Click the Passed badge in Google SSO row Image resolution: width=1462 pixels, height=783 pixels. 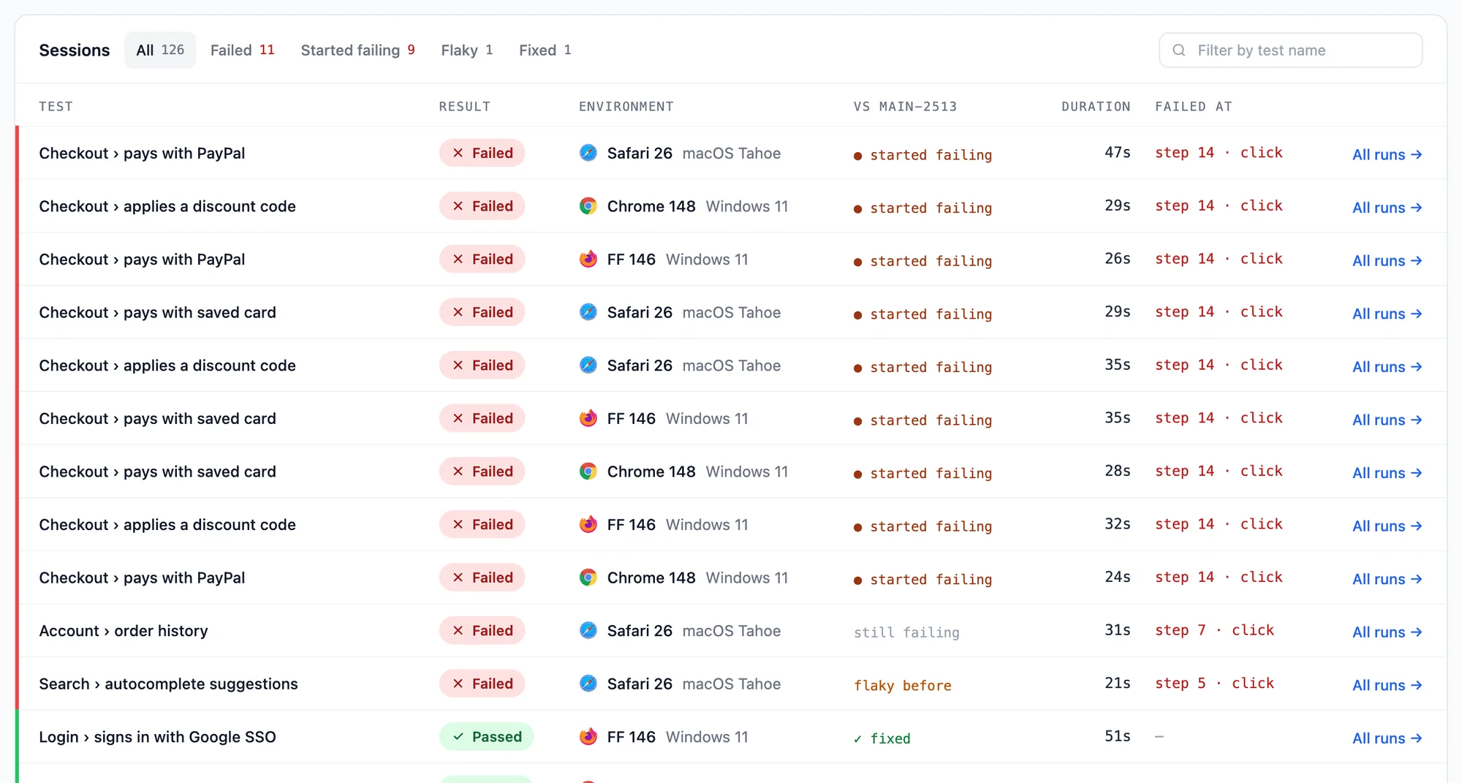pos(487,736)
